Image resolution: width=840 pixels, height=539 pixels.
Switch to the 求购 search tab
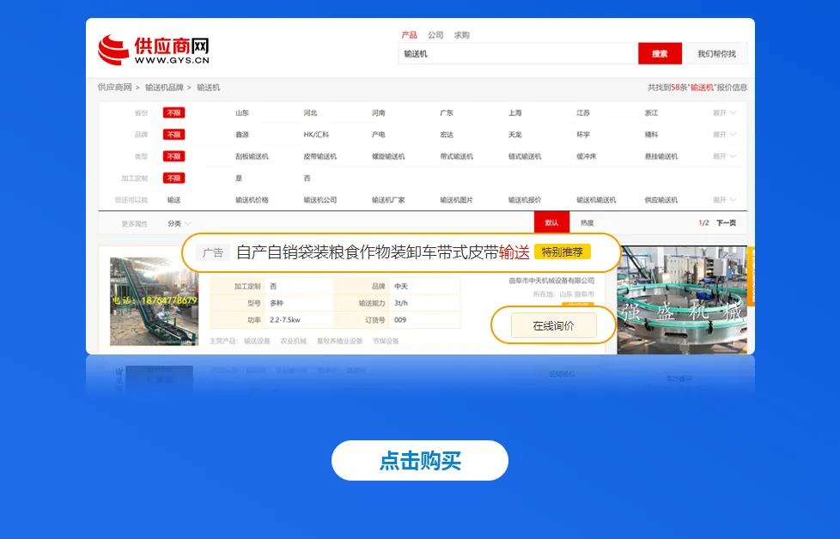[x=461, y=35]
